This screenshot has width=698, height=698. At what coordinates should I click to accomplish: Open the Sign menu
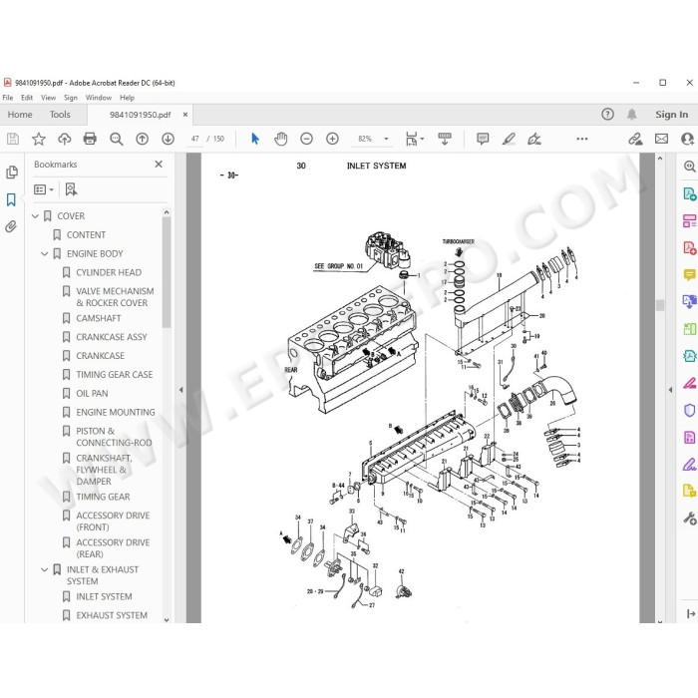click(x=71, y=98)
